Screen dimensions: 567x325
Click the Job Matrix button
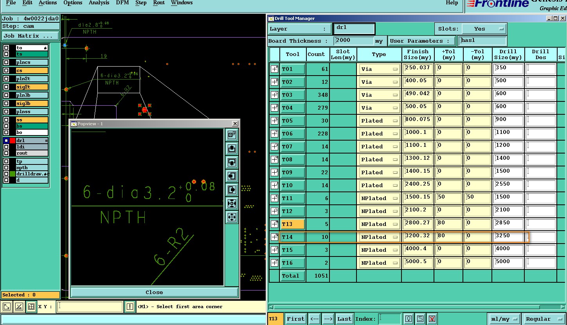click(x=31, y=36)
